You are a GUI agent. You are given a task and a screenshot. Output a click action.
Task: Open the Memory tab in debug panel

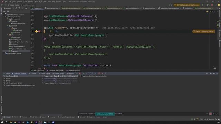click(70, 73)
